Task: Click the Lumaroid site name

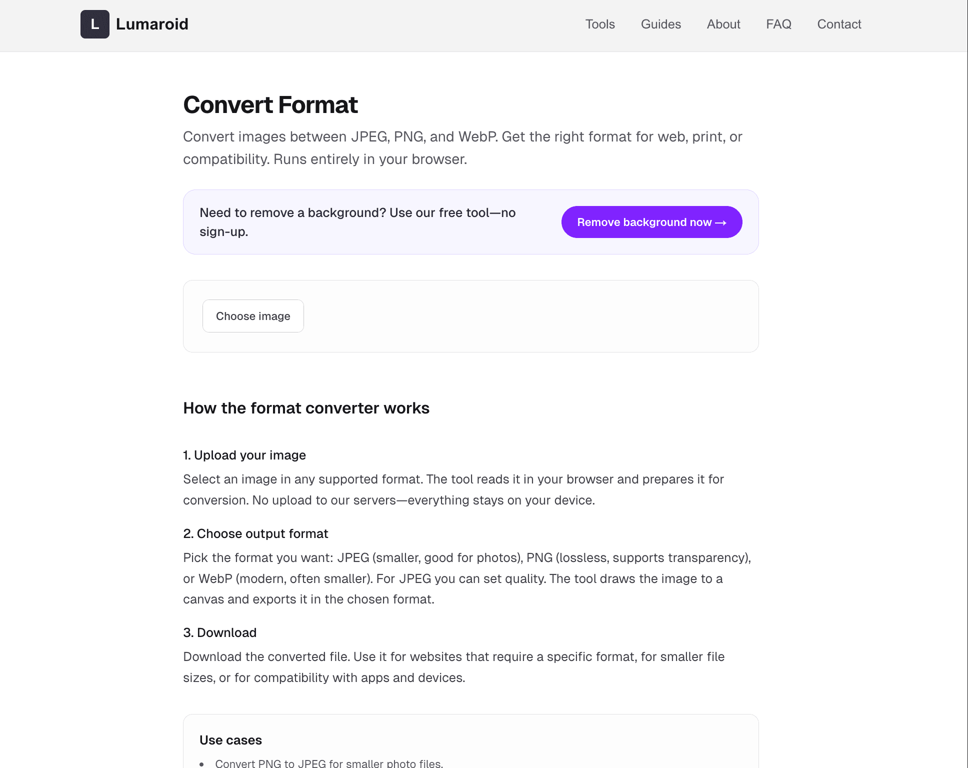Action: 152,24
